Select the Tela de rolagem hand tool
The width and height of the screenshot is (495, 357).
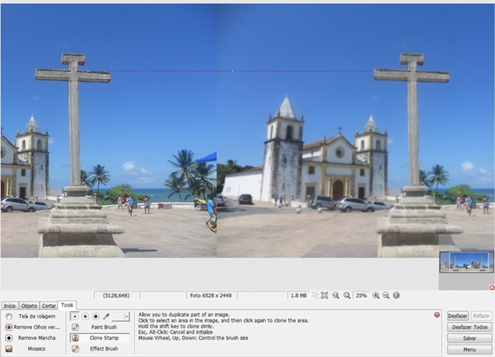click(30, 316)
